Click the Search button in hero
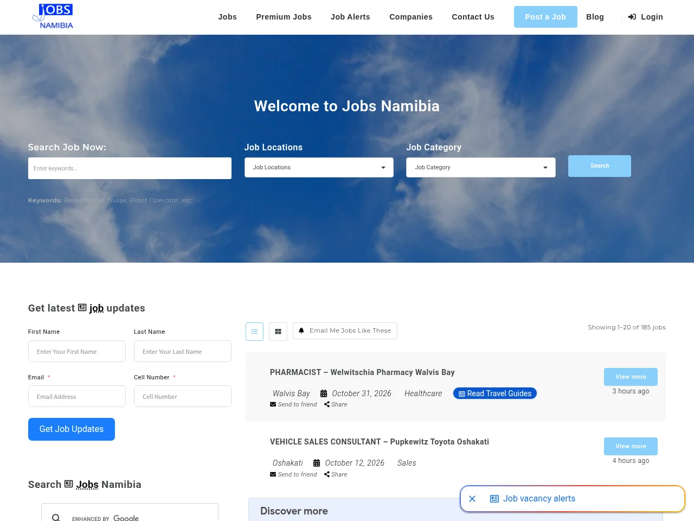Screen dimensions: 694x521 tap(600, 166)
